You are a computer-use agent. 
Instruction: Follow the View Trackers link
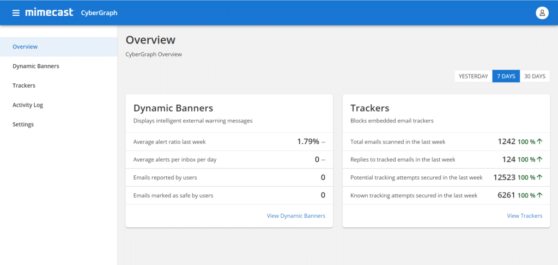pos(525,215)
